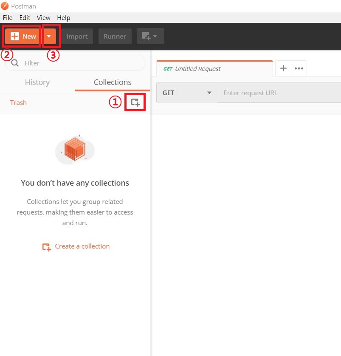Open the new window dropdown in toolbar
Image resolution: width=341 pixels, height=356 pixels.
[x=150, y=37]
